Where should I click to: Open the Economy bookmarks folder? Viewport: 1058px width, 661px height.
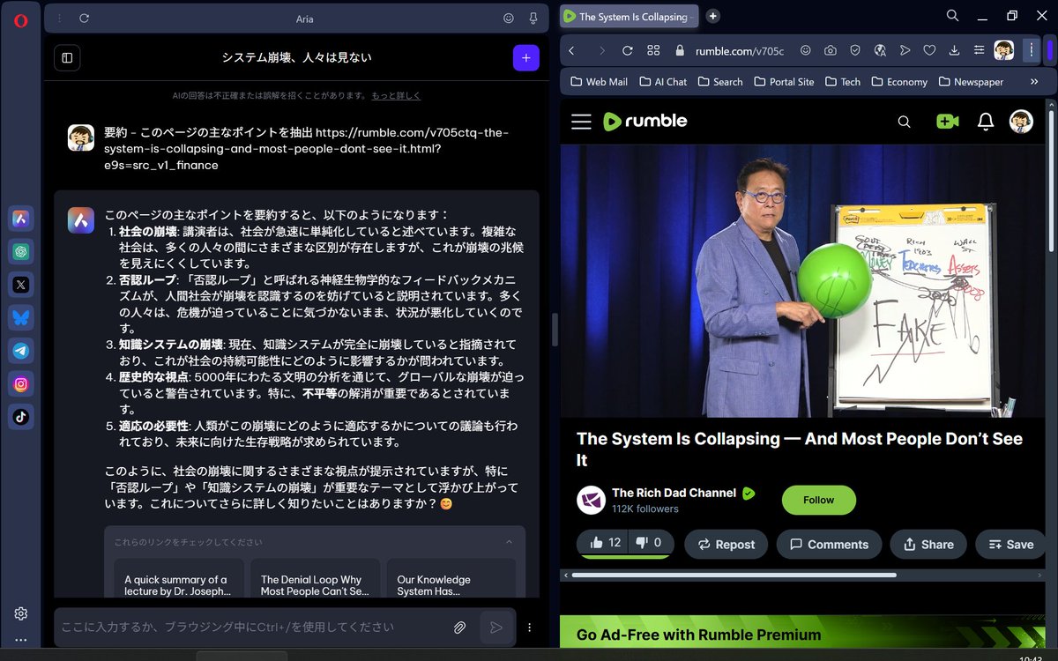[899, 81]
